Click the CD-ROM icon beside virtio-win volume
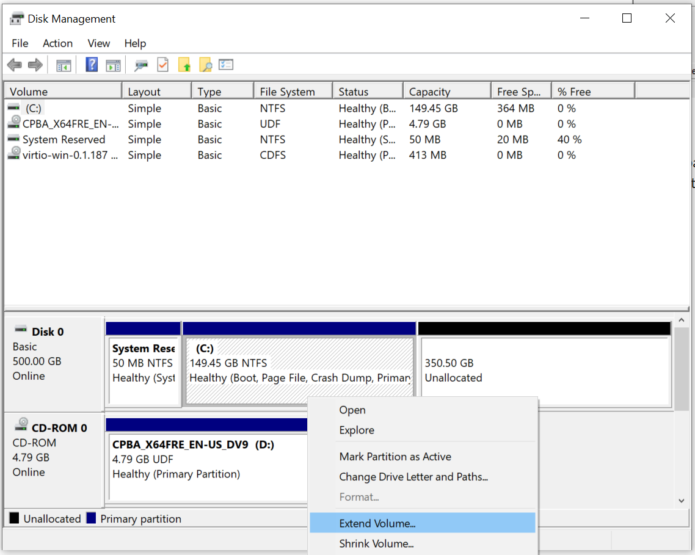Viewport: 695px width, 555px height. (13, 155)
